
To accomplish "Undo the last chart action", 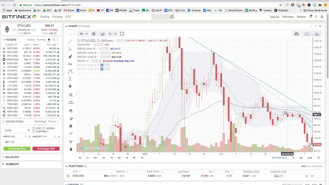I will (110, 34).
